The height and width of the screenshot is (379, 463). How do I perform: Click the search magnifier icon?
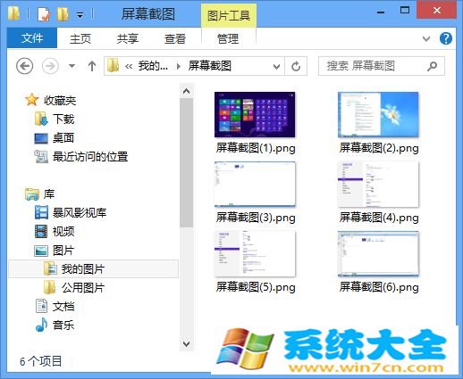pyautogui.click(x=432, y=66)
